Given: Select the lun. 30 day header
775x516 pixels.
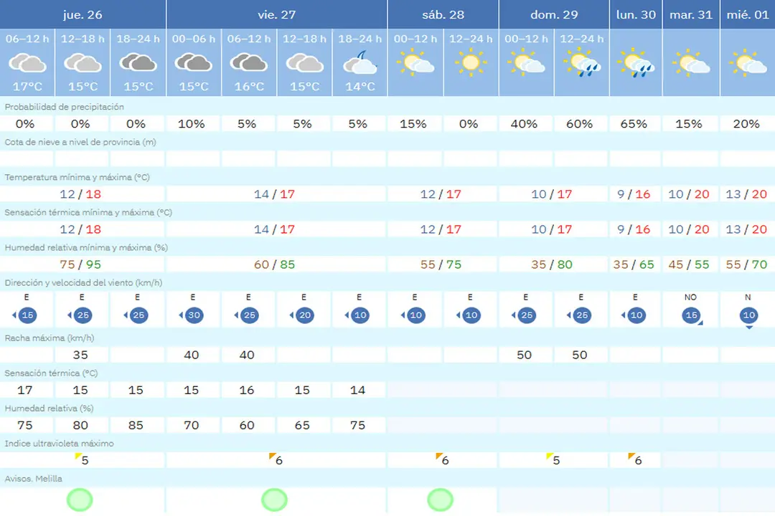Looking at the screenshot, I should click(636, 14).
